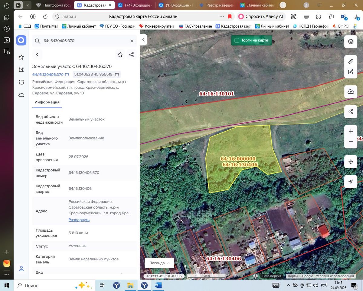Viewport: 363px width, 291px height.
Task: Collapse the left information panel
Action: click(x=144, y=40)
